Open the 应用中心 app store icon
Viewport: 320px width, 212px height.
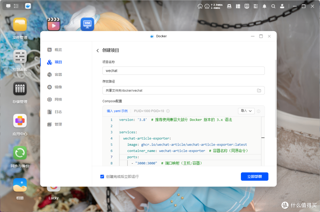click(x=20, y=121)
